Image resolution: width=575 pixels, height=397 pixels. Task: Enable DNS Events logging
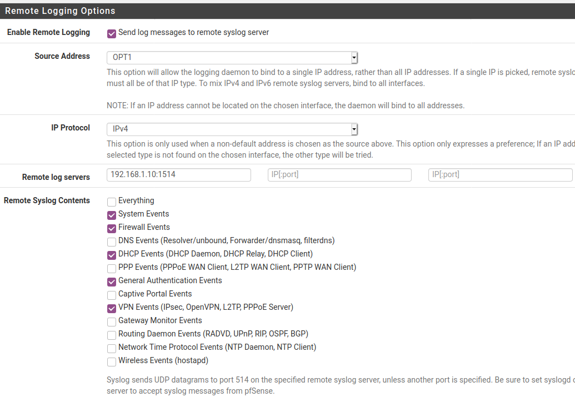[x=111, y=242]
